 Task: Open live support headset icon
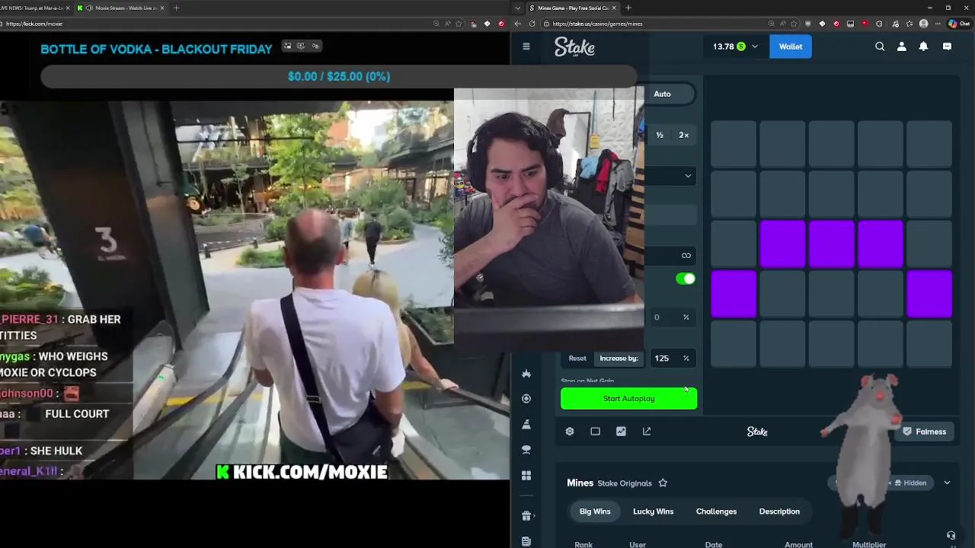[951, 536]
